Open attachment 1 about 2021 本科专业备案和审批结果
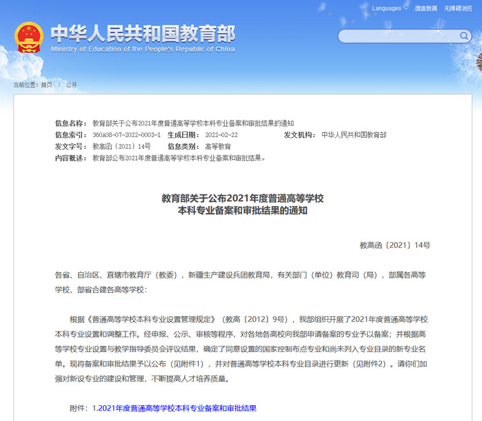 174,409
